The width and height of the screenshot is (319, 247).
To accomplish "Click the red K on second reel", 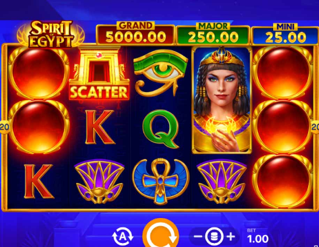I will [x=100, y=127].
